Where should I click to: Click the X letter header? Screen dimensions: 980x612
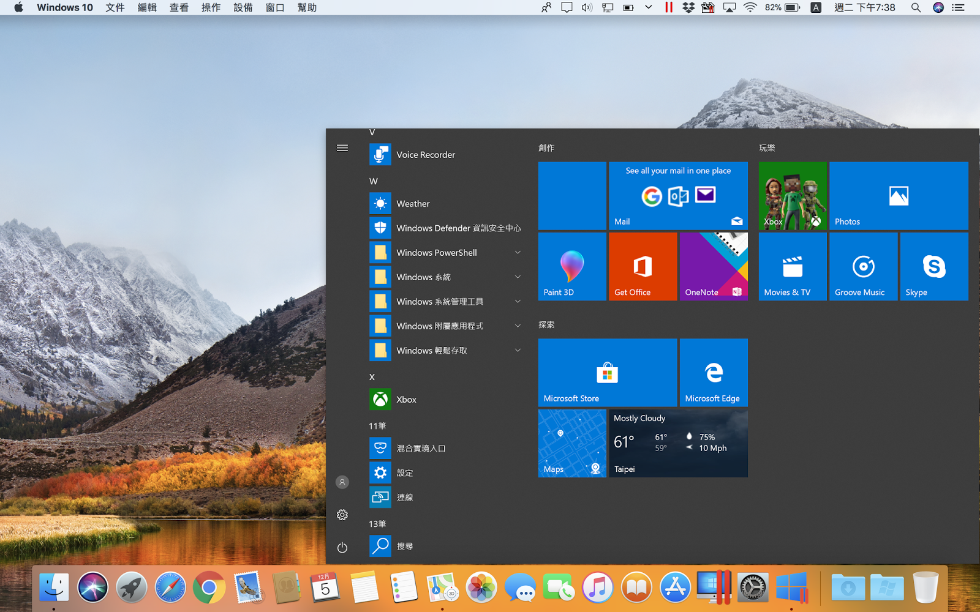(372, 377)
